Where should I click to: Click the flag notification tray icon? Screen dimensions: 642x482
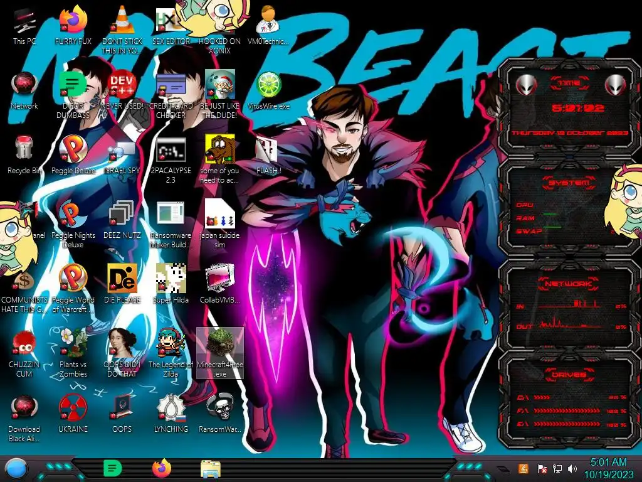click(542, 469)
